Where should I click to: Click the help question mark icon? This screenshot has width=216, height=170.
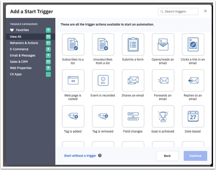[x=100, y=155]
